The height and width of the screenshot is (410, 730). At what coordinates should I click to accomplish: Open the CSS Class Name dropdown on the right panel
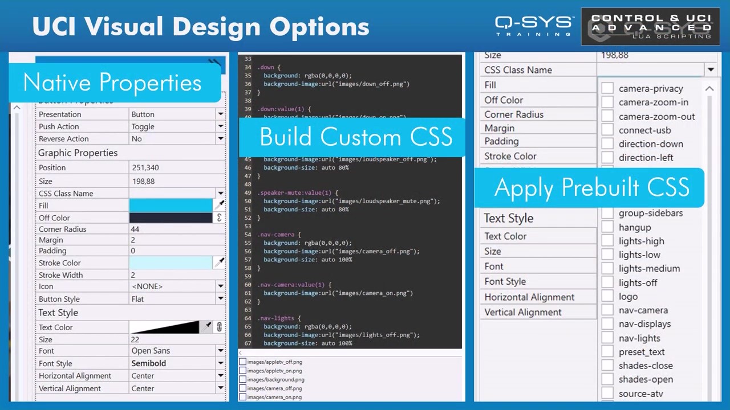[x=711, y=69]
